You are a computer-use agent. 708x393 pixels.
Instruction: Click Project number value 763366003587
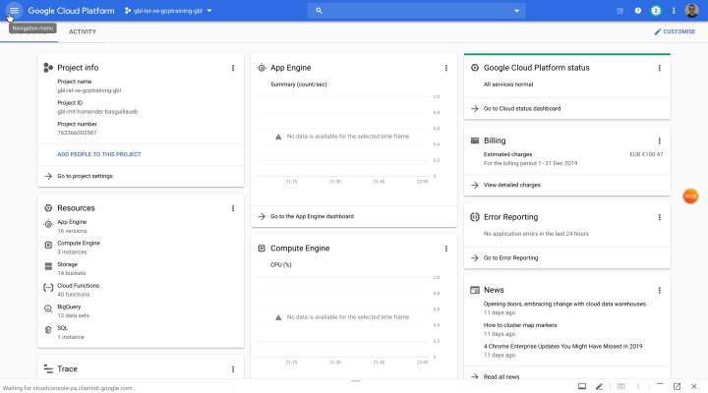coord(77,133)
